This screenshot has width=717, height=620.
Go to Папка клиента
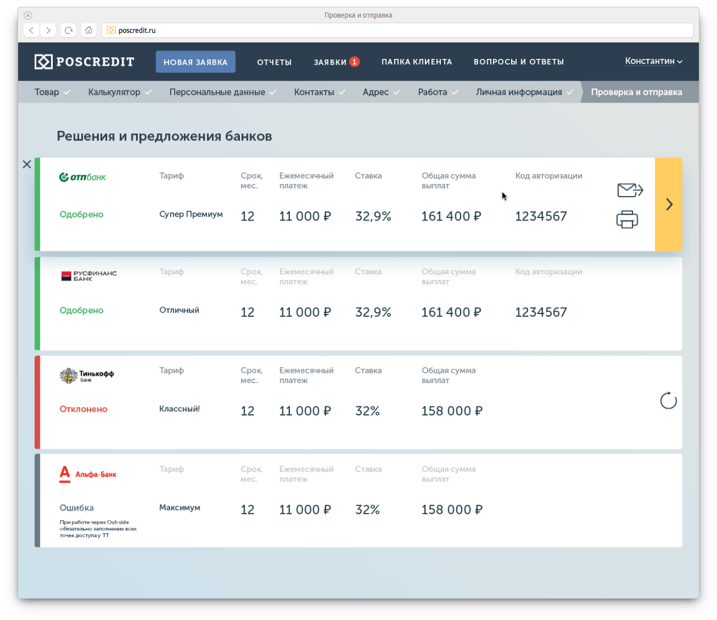coord(416,62)
